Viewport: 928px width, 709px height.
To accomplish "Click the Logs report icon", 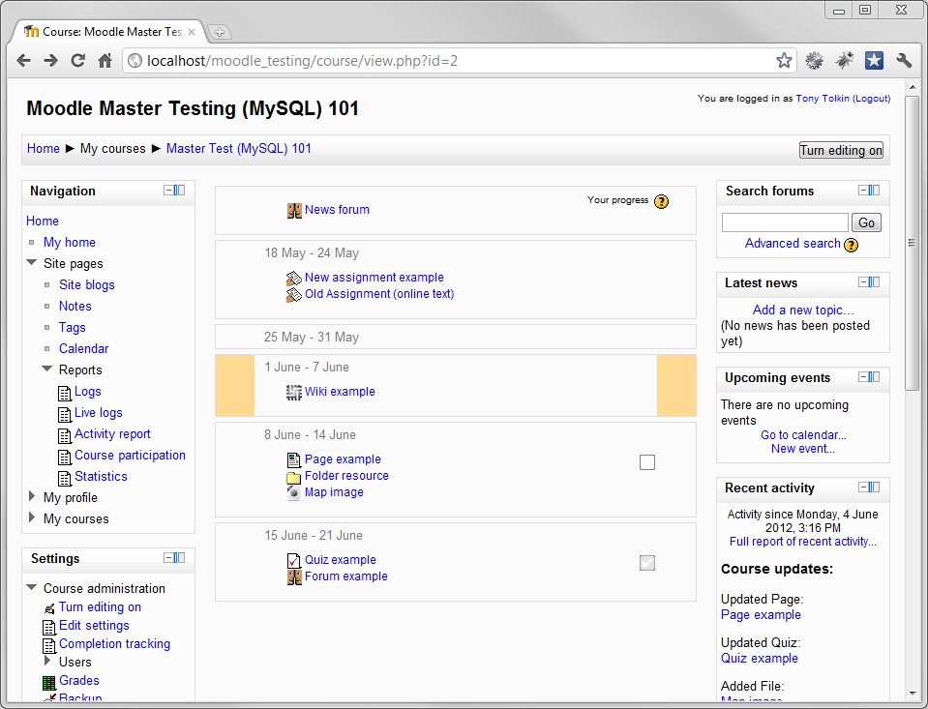I will 65,393.
